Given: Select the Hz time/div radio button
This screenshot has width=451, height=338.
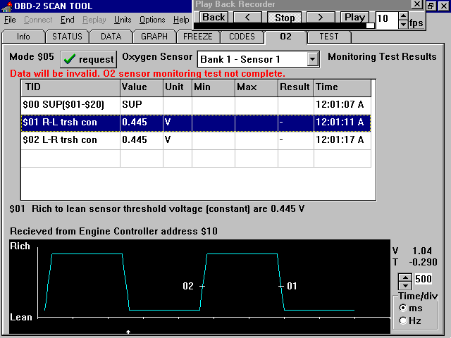Looking at the screenshot, I should click(403, 321).
